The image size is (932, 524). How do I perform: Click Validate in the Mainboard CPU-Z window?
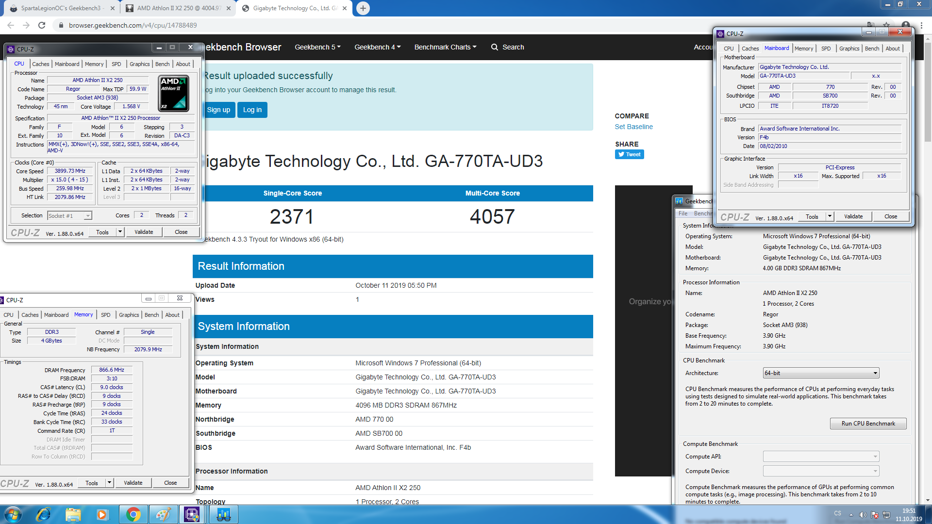coord(853,216)
